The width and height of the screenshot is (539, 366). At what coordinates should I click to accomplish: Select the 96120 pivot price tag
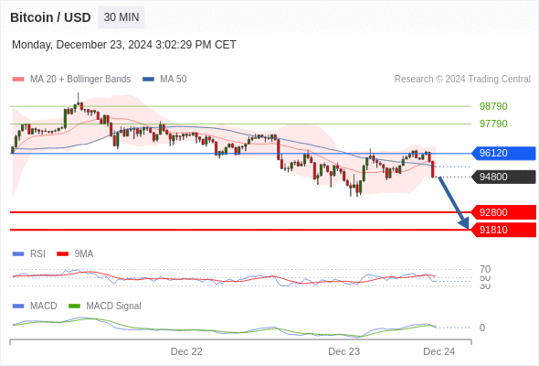(x=502, y=153)
